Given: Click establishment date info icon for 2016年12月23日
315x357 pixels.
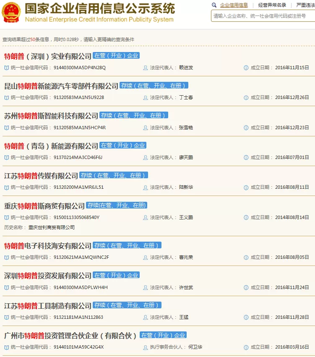Looking at the screenshot, I should (x=246, y=128).
